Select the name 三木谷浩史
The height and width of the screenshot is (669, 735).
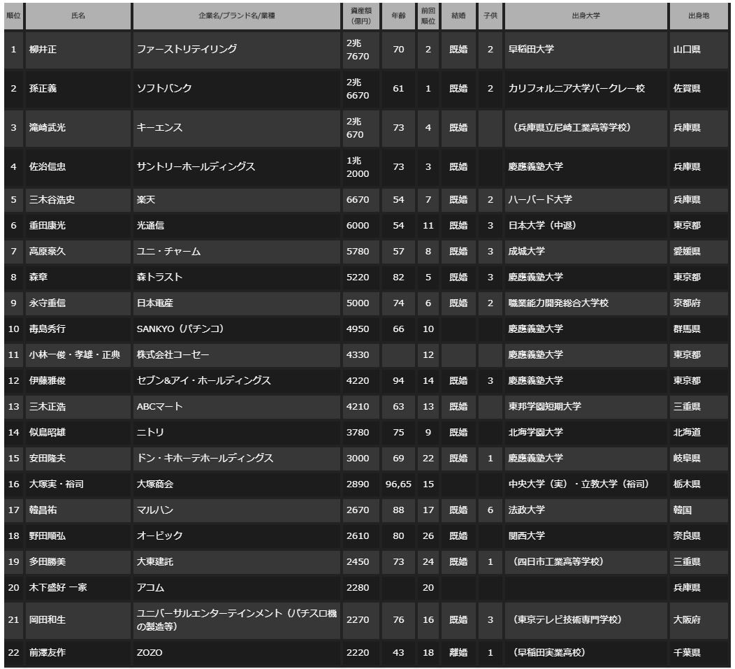(x=52, y=199)
